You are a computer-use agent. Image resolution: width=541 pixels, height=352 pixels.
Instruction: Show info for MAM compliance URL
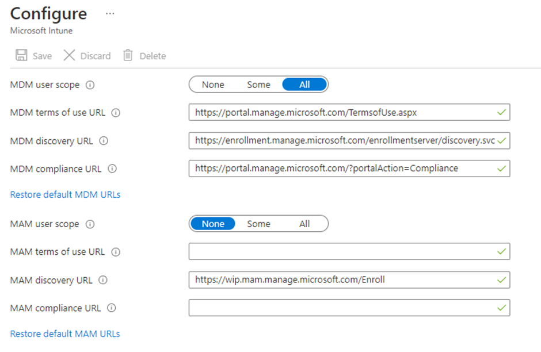(112, 308)
